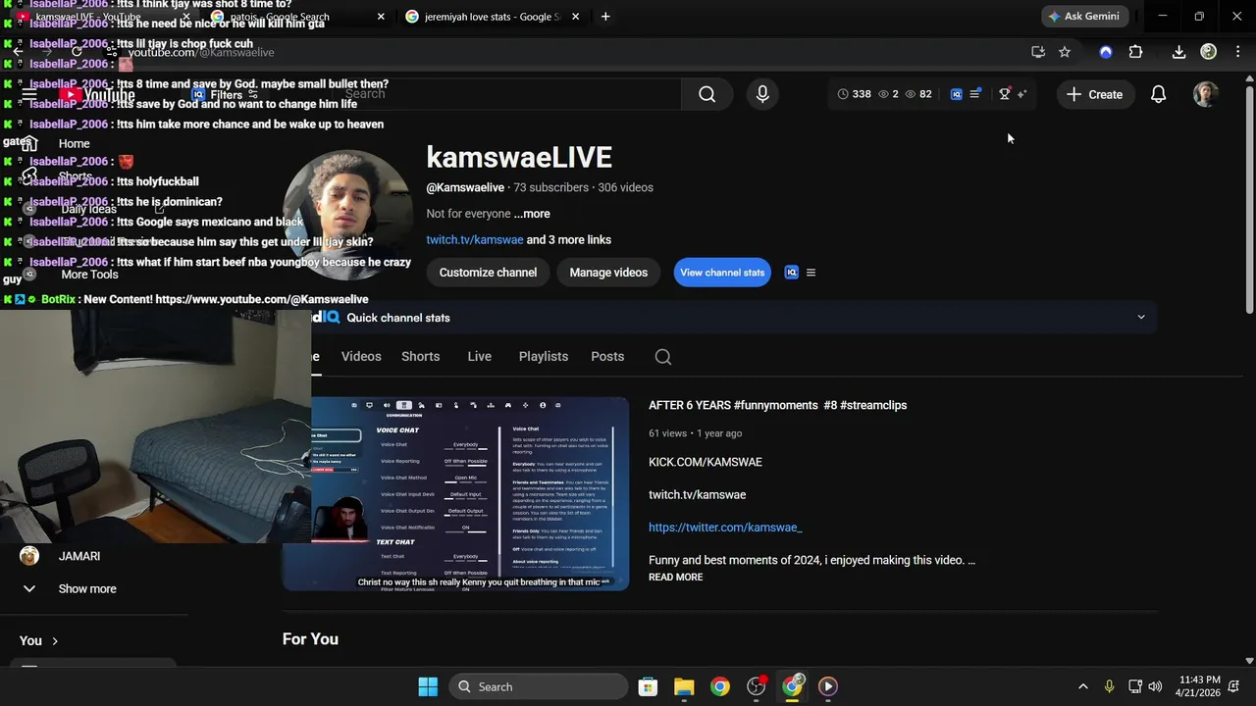The image size is (1256, 706).
Task: Expand channel description via ...more
Action: tap(532, 214)
